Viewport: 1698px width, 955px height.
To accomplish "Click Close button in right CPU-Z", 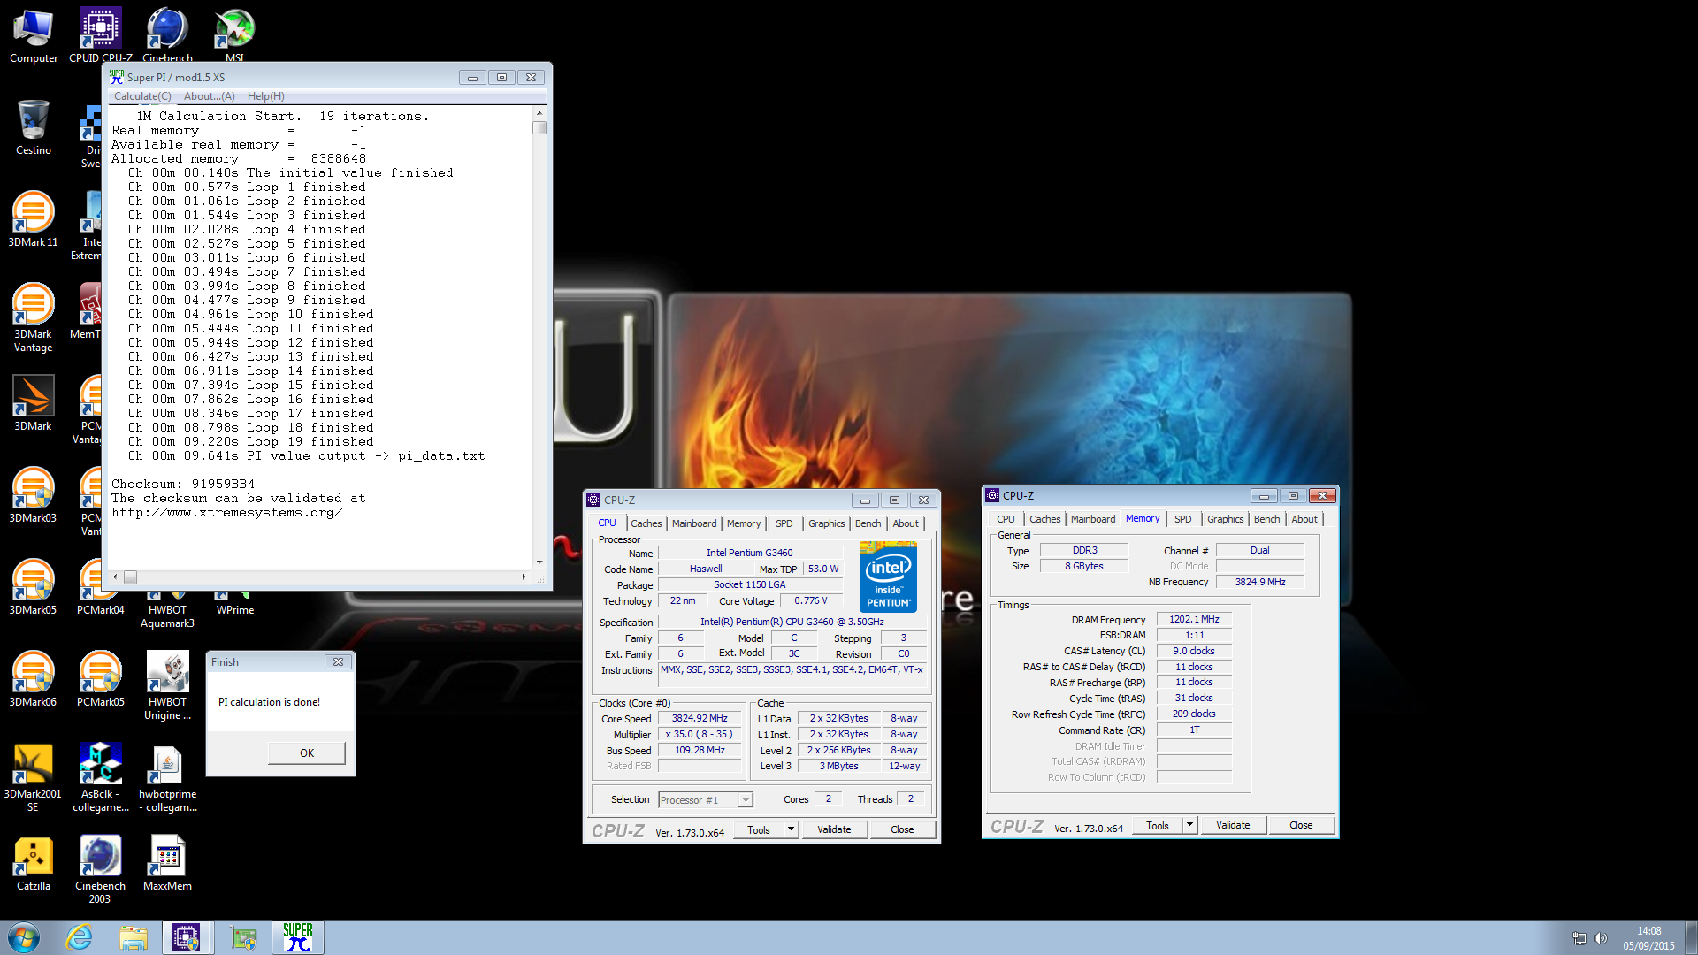I will pyautogui.click(x=1301, y=825).
